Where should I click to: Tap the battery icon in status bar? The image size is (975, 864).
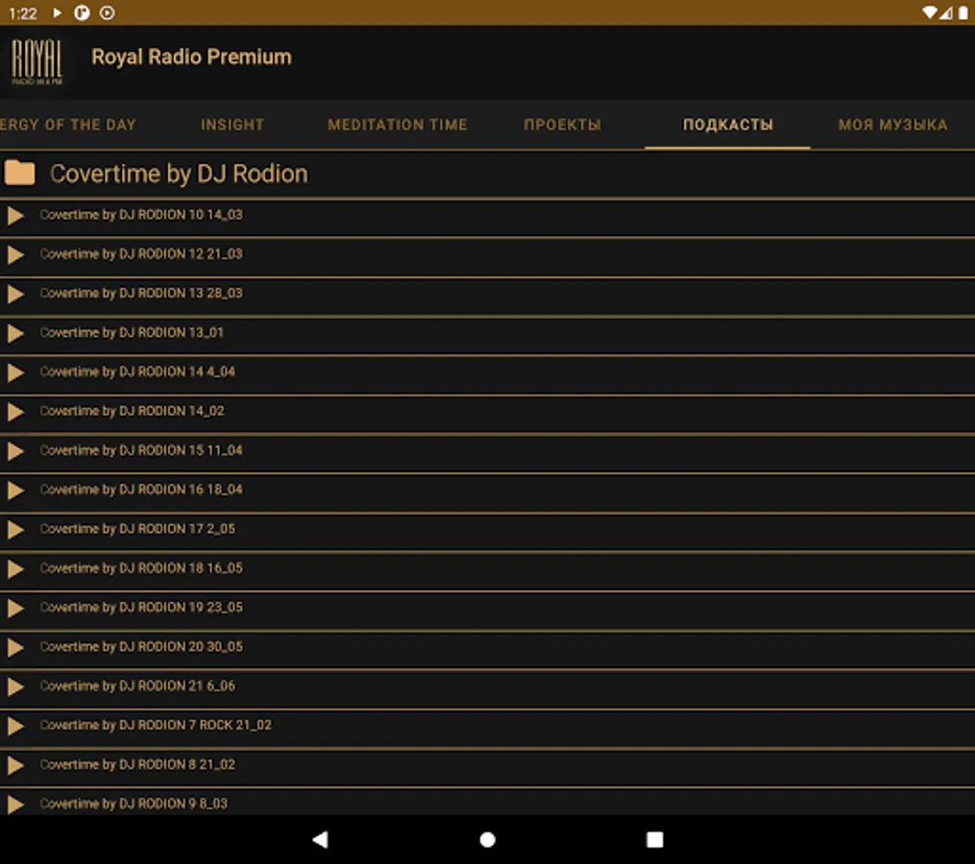(963, 12)
